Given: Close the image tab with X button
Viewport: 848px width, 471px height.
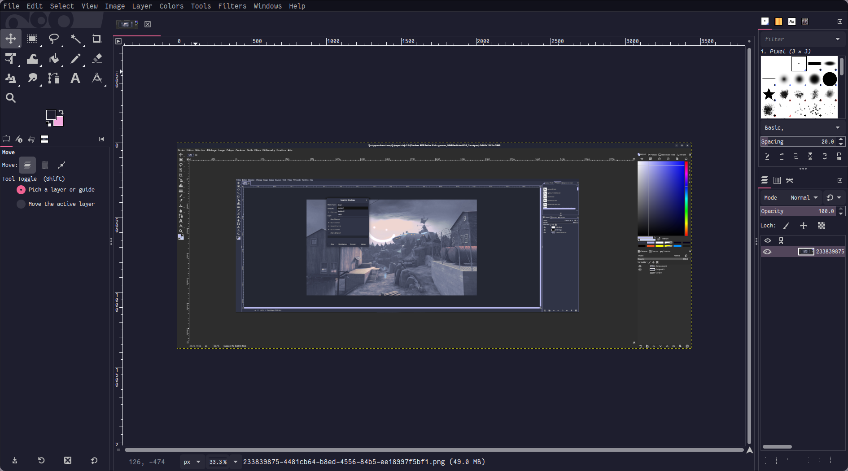Looking at the screenshot, I should coord(148,24).
